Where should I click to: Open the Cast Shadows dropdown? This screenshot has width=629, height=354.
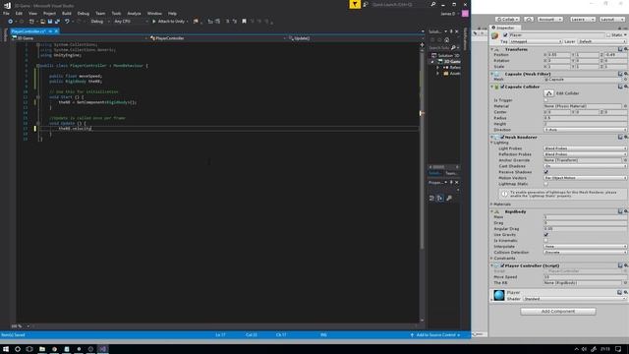click(x=586, y=166)
